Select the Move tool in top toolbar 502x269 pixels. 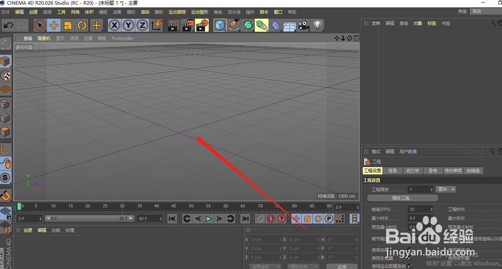(54, 26)
